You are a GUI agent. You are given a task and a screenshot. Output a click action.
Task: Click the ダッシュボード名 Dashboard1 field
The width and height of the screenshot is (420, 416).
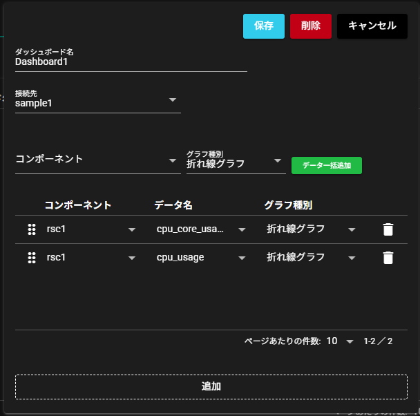(x=131, y=62)
